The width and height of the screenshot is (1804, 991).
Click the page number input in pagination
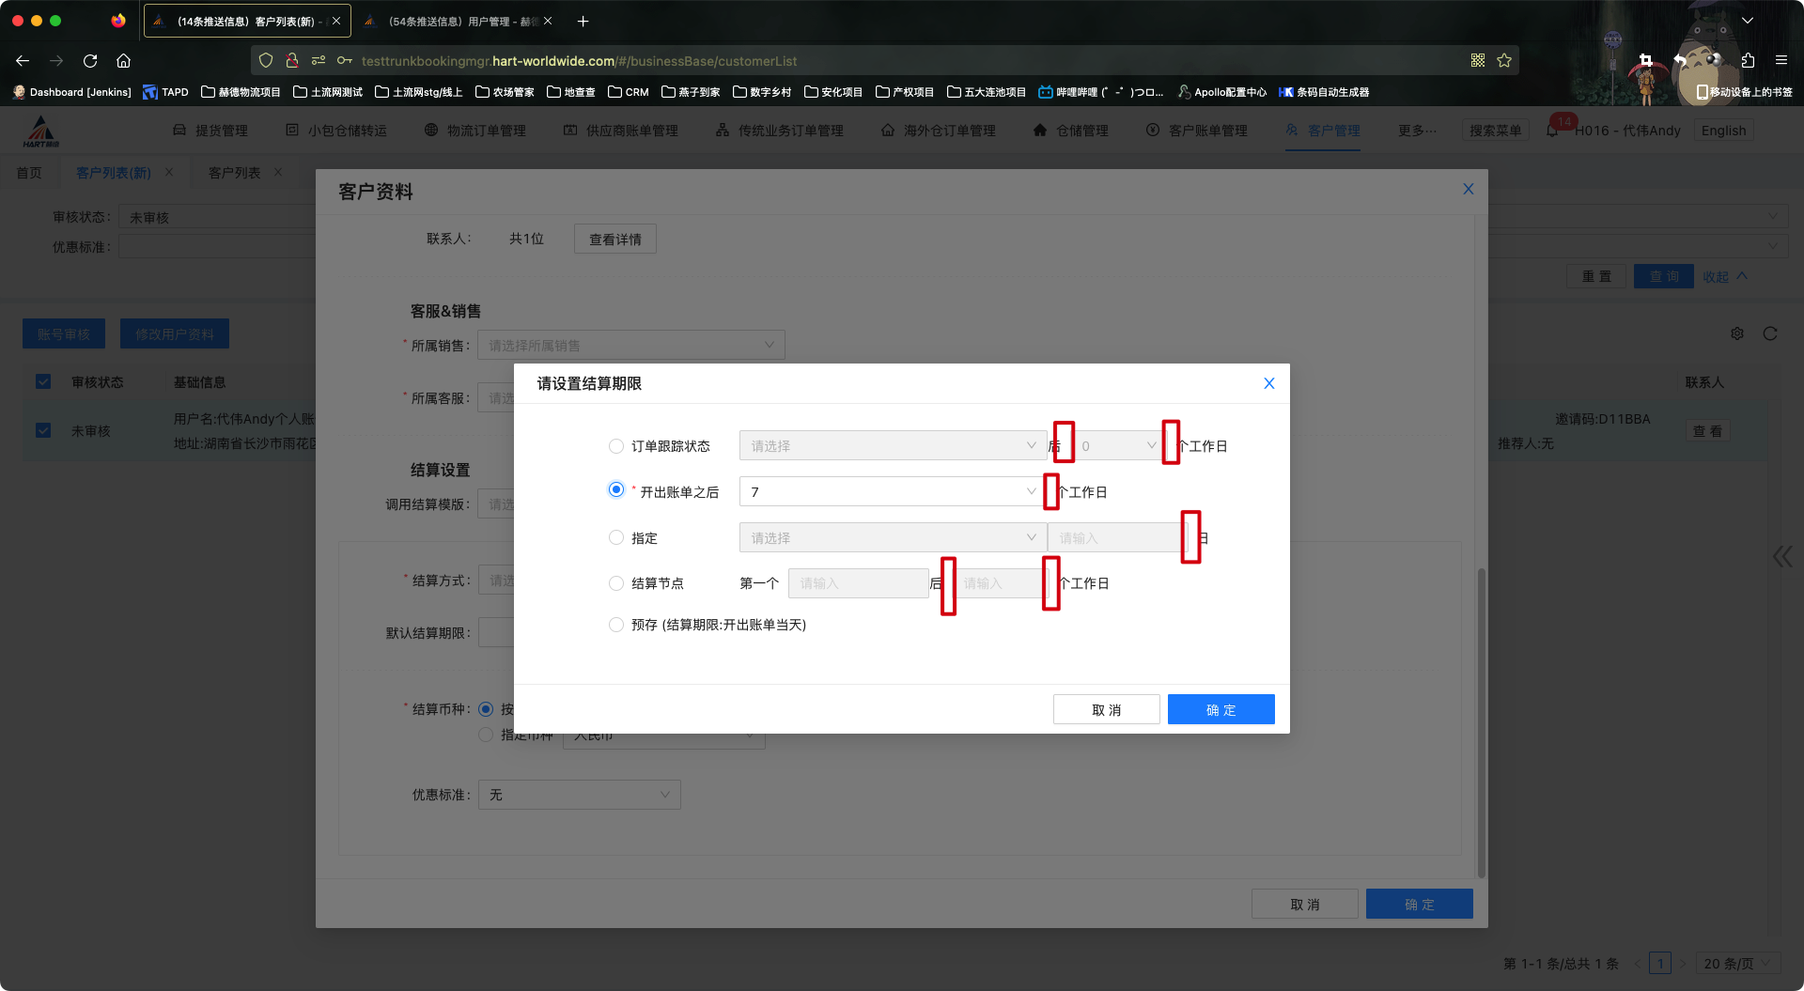pyautogui.click(x=1660, y=963)
